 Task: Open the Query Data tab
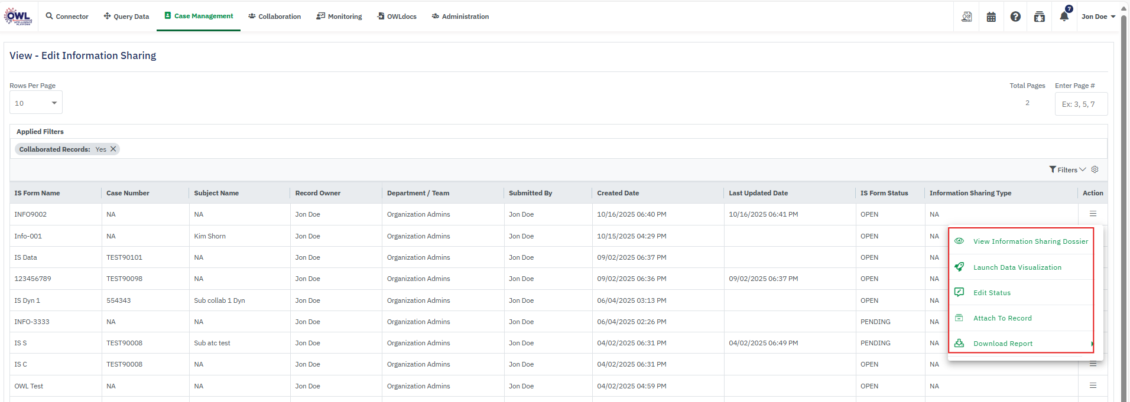(126, 17)
